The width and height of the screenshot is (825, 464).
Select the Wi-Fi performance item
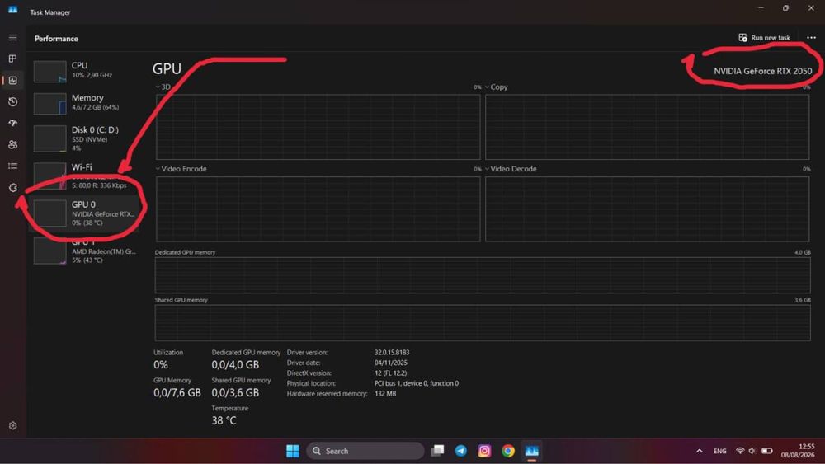tap(85, 176)
